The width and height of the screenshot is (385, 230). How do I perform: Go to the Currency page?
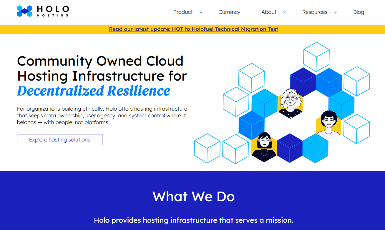tap(229, 12)
